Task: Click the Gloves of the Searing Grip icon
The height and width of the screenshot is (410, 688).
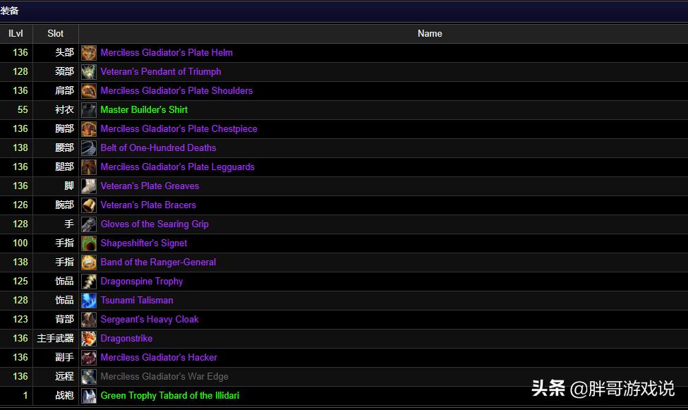Action: [89, 224]
